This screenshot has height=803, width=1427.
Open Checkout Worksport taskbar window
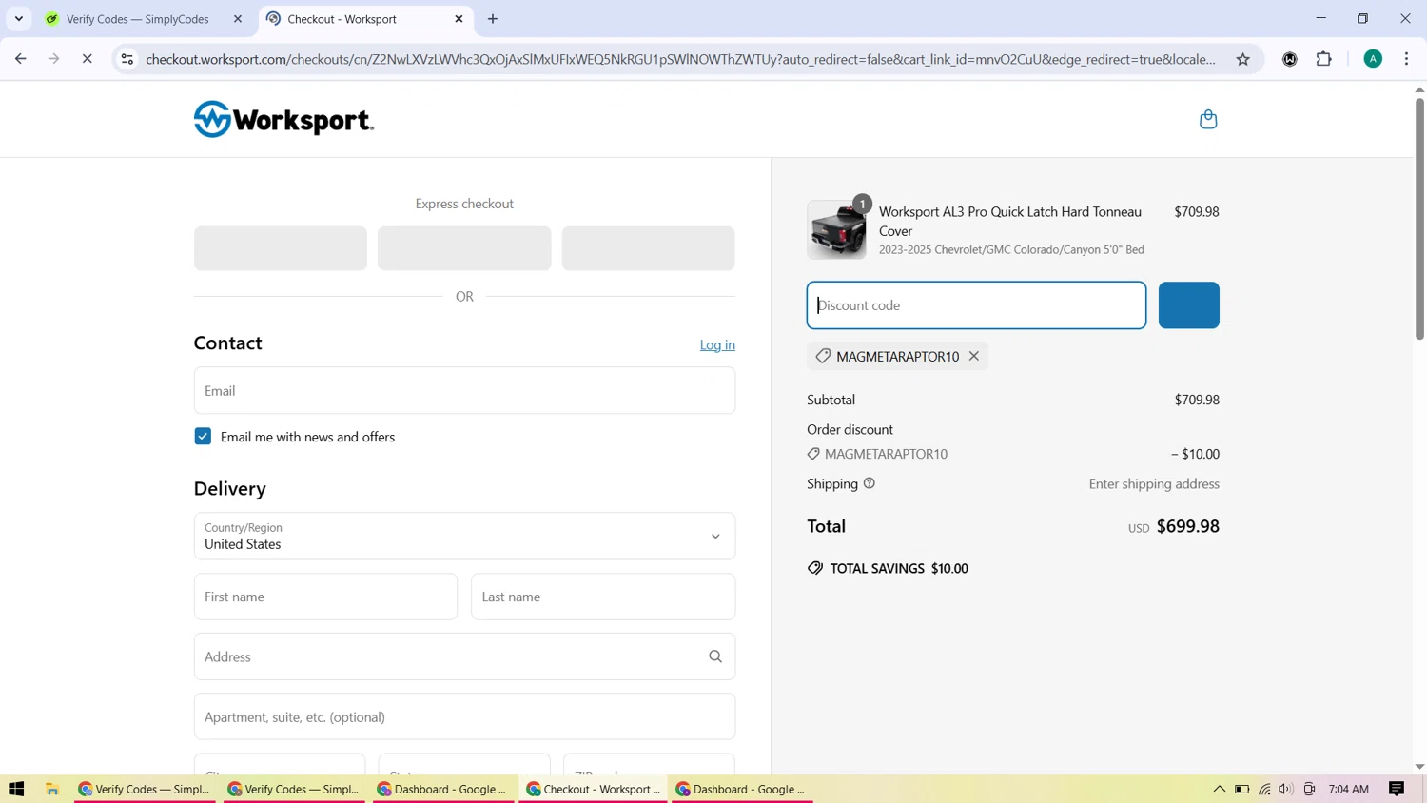(595, 789)
